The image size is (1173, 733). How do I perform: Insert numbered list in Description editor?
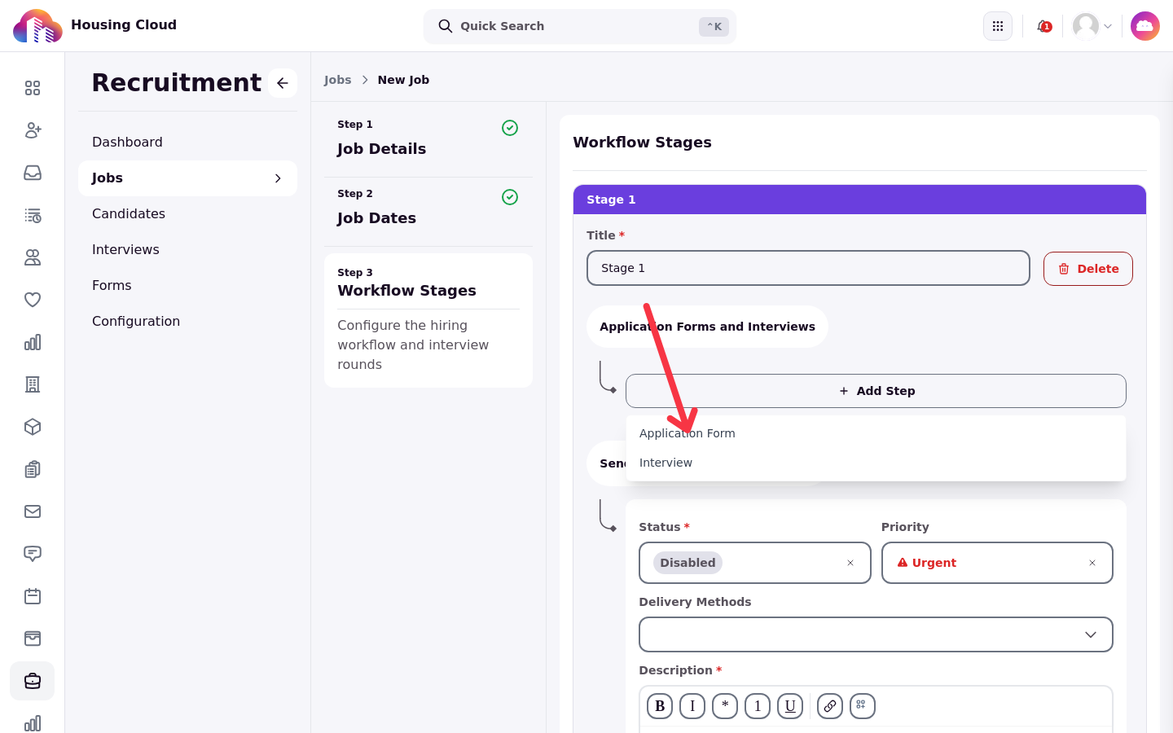(758, 706)
